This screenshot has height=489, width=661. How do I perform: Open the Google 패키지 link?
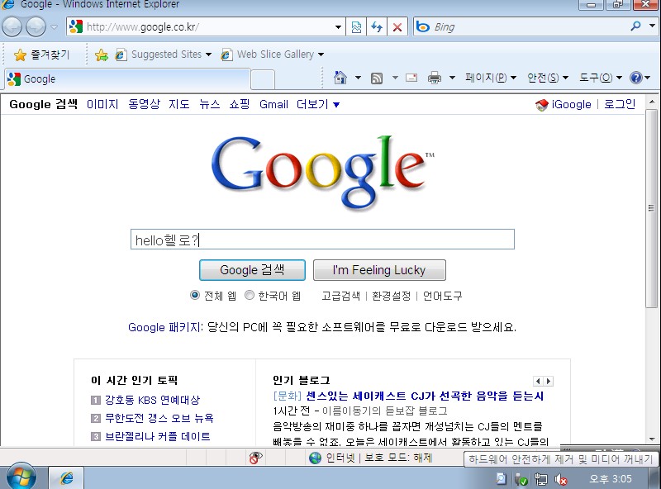[x=164, y=327]
